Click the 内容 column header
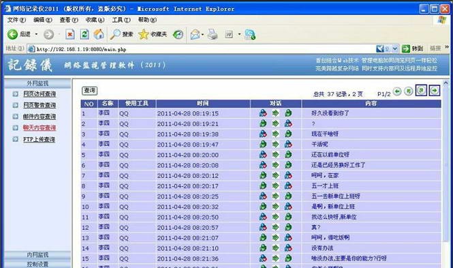 (x=371, y=104)
